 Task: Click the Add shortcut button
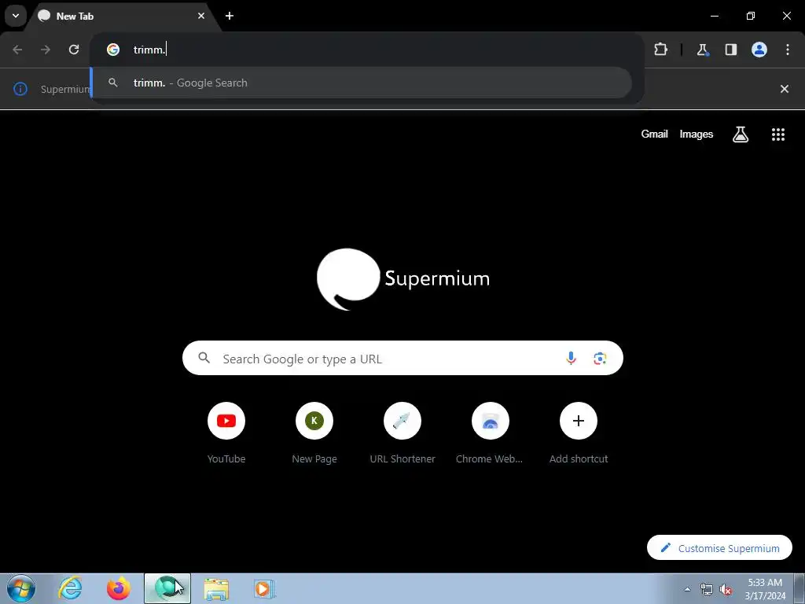coord(579,433)
